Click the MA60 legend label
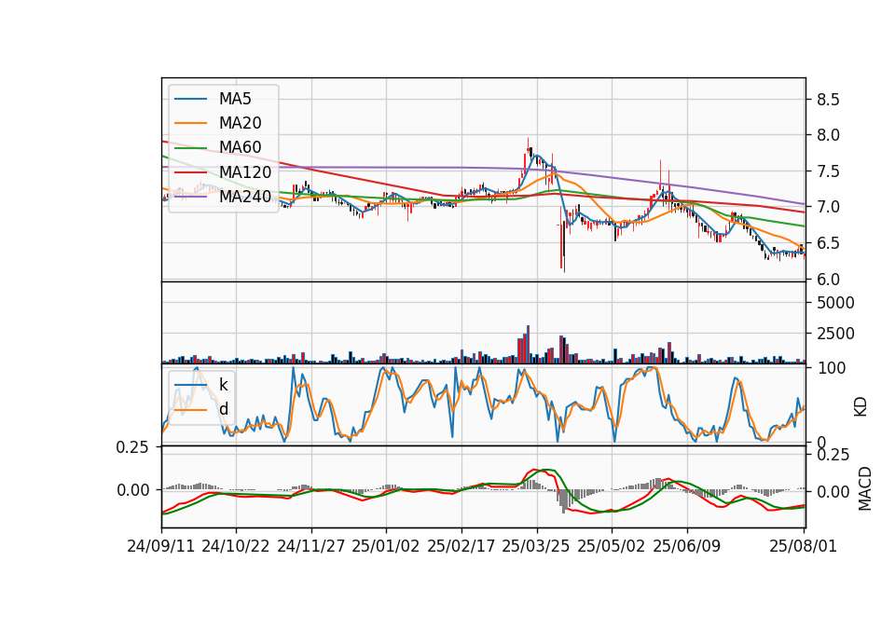Viewport: 895px width, 643px height. click(x=240, y=147)
